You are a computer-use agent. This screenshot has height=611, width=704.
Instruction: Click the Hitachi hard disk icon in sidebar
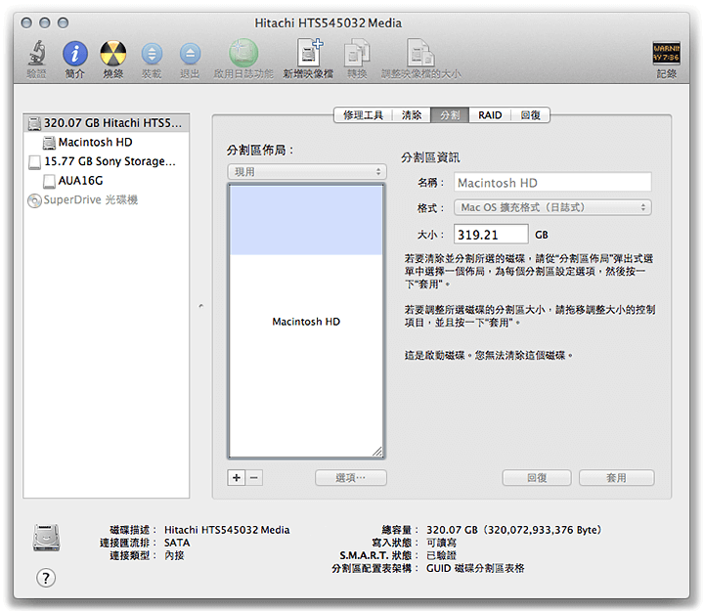34,123
